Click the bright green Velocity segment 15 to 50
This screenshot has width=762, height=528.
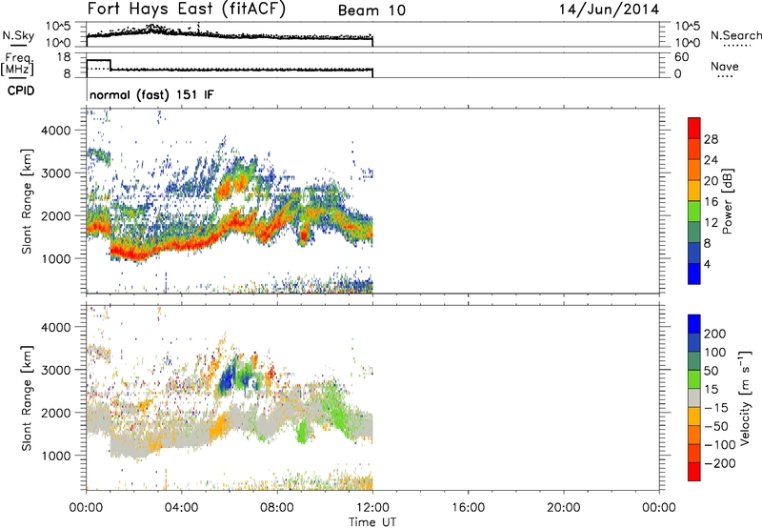tap(694, 379)
